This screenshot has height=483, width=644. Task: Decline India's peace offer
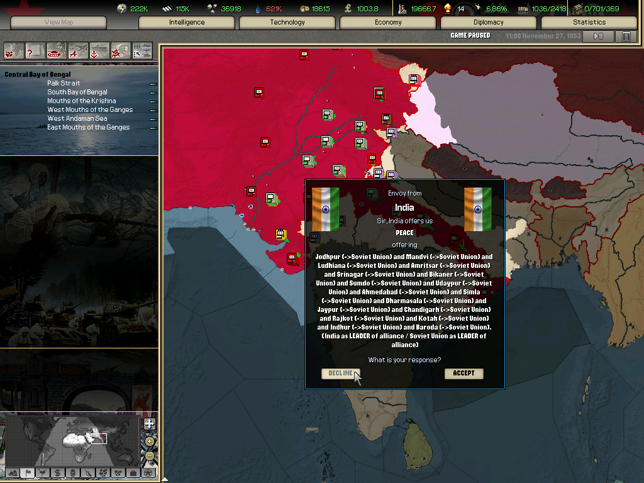pos(340,374)
